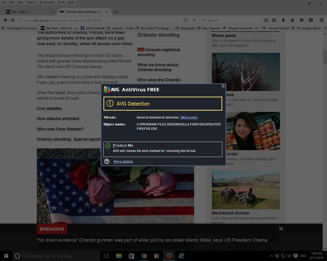Open Windows Store taskbar icon
327x261 pixels.
(131, 256)
